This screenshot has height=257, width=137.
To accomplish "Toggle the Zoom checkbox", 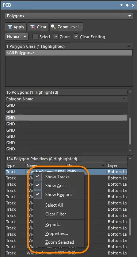I will 56,36.
